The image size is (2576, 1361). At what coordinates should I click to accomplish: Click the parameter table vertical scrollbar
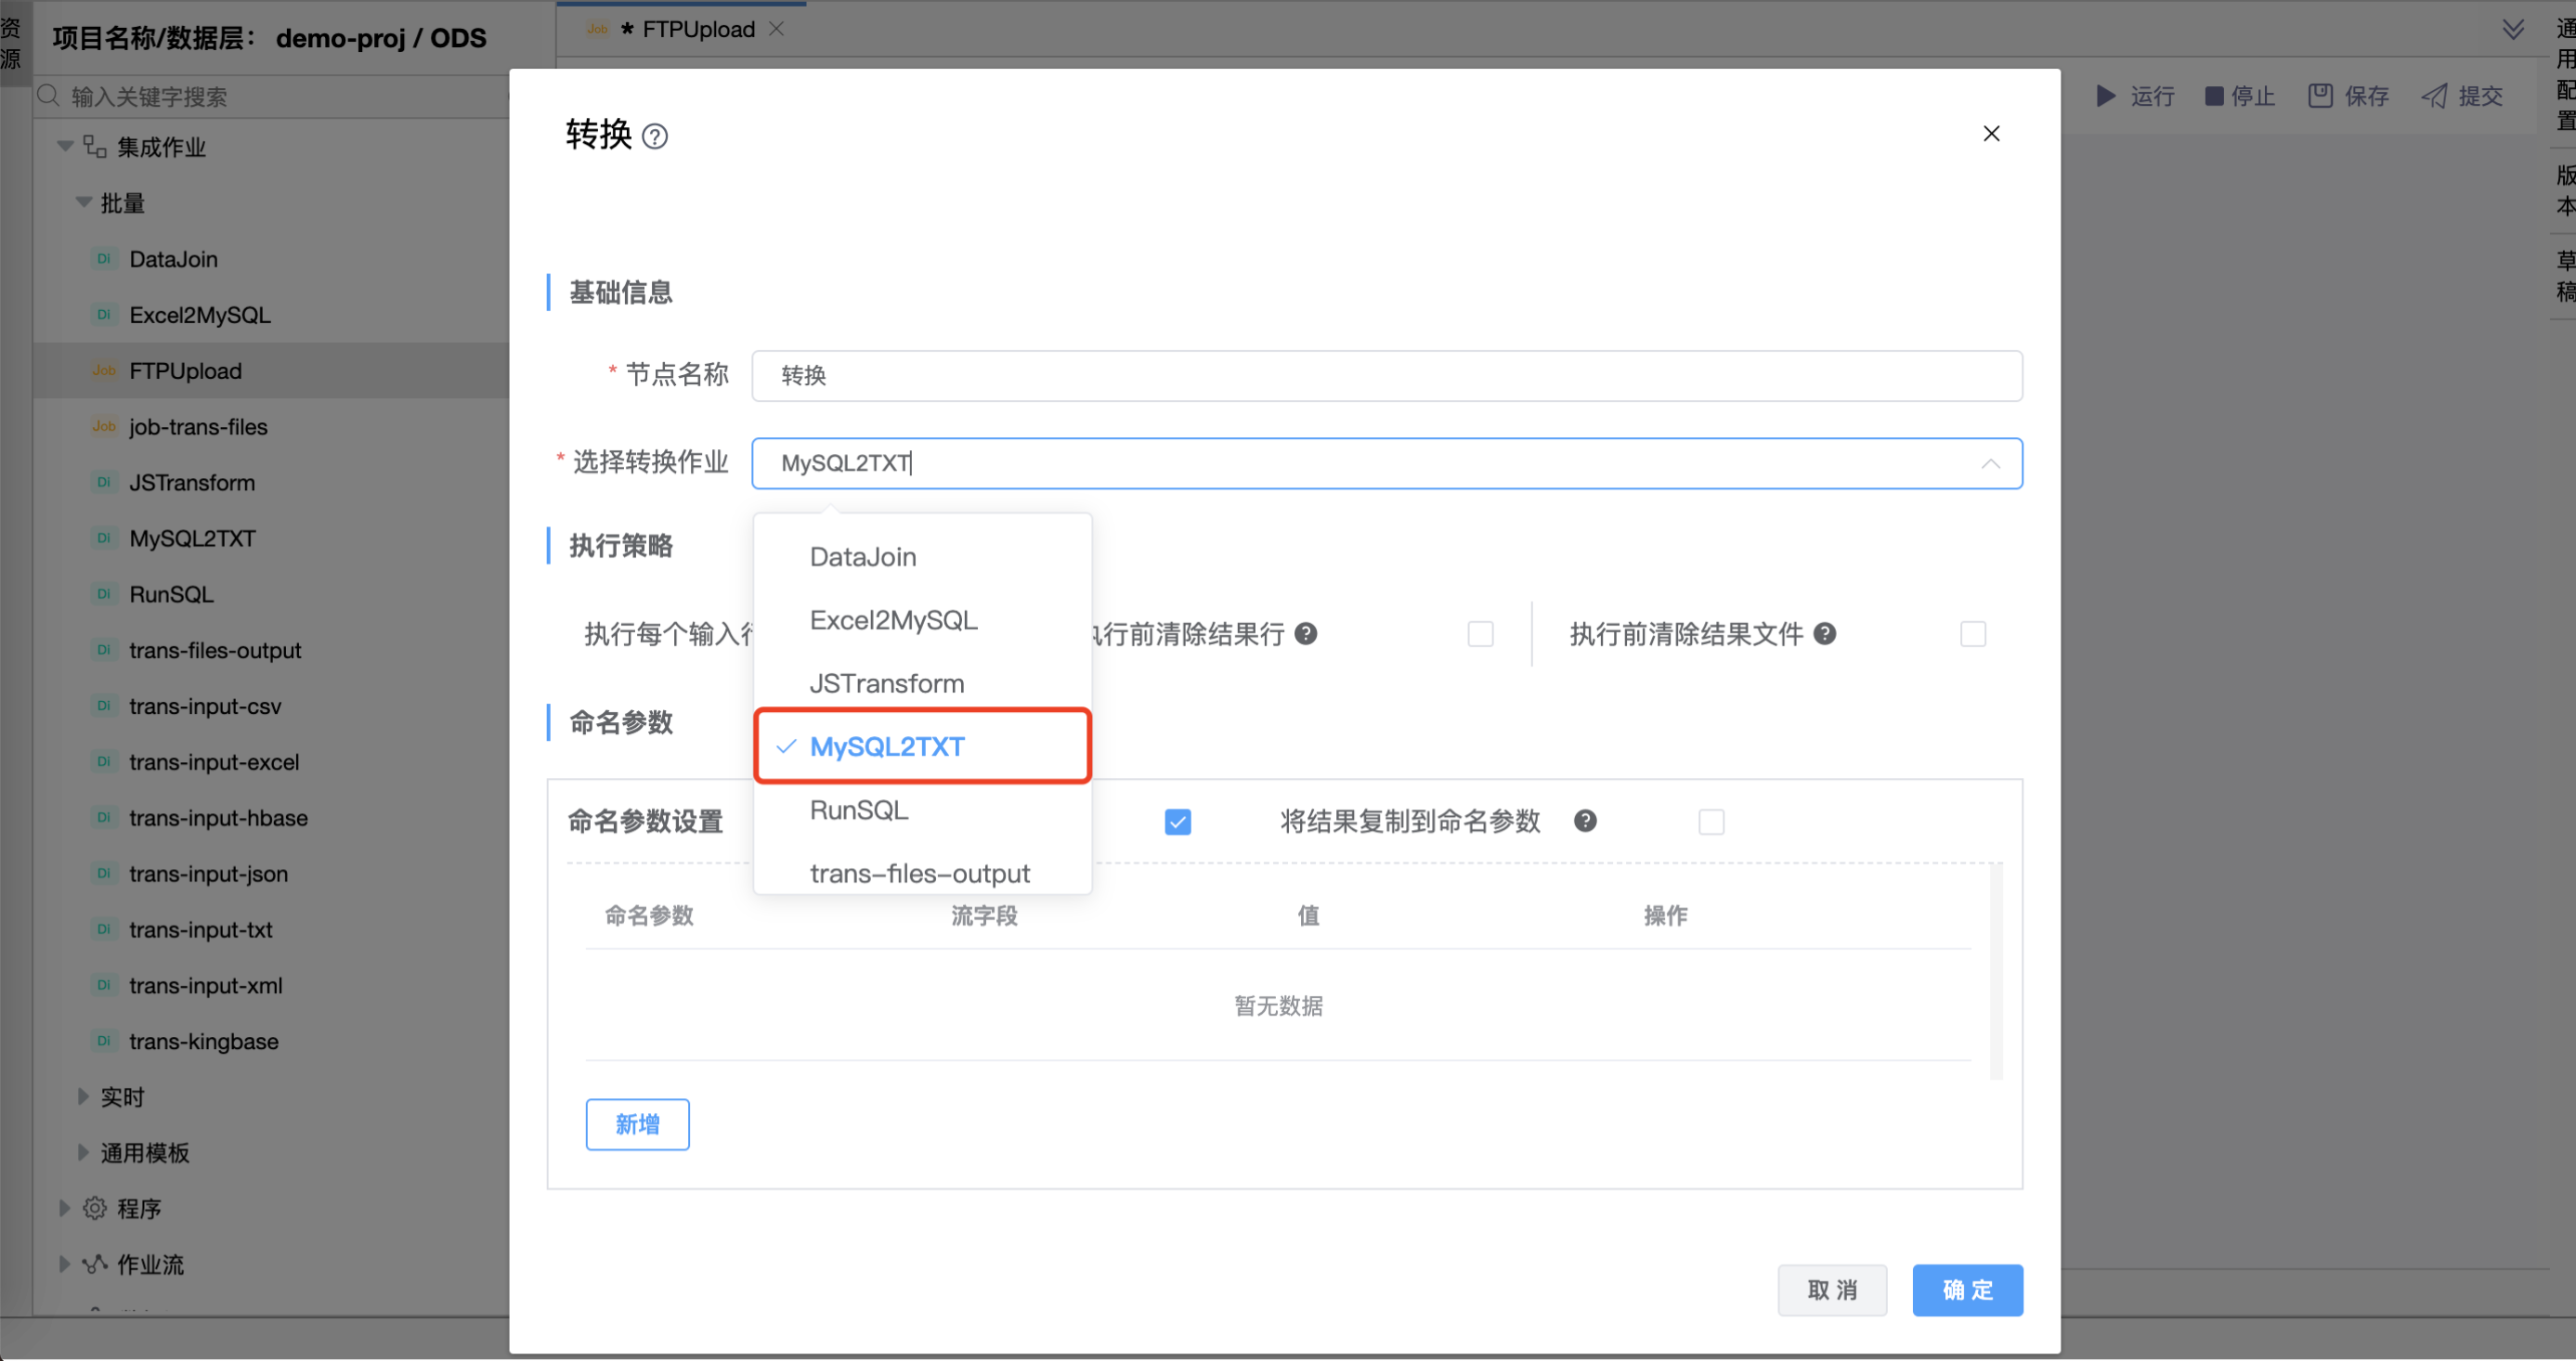(x=1995, y=970)
